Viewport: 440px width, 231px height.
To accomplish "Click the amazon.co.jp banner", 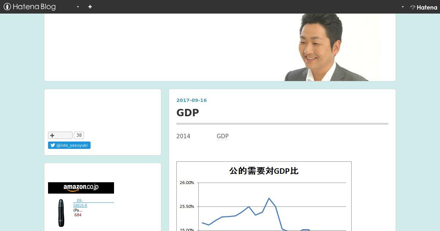I will tap(81, 188).
